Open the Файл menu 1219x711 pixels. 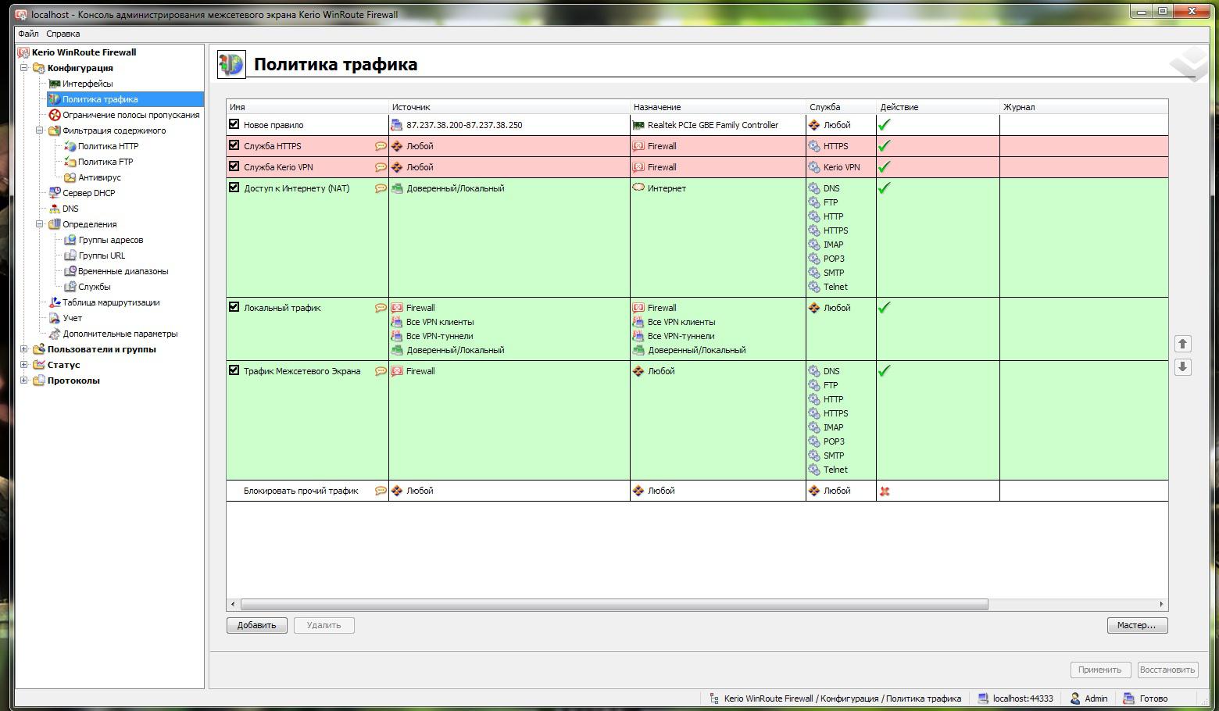point(28,34)
